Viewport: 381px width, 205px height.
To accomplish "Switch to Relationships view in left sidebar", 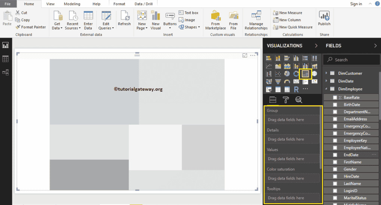I will coord(5,72).
